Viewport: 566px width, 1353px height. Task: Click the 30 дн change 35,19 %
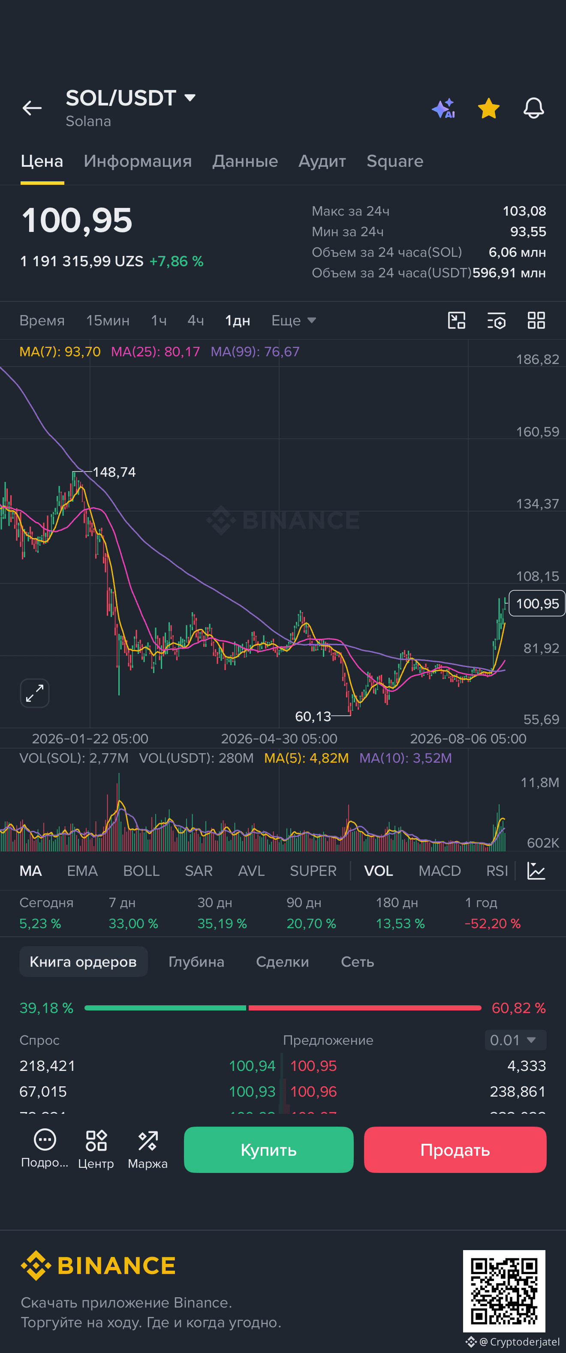tap(222, 923)
